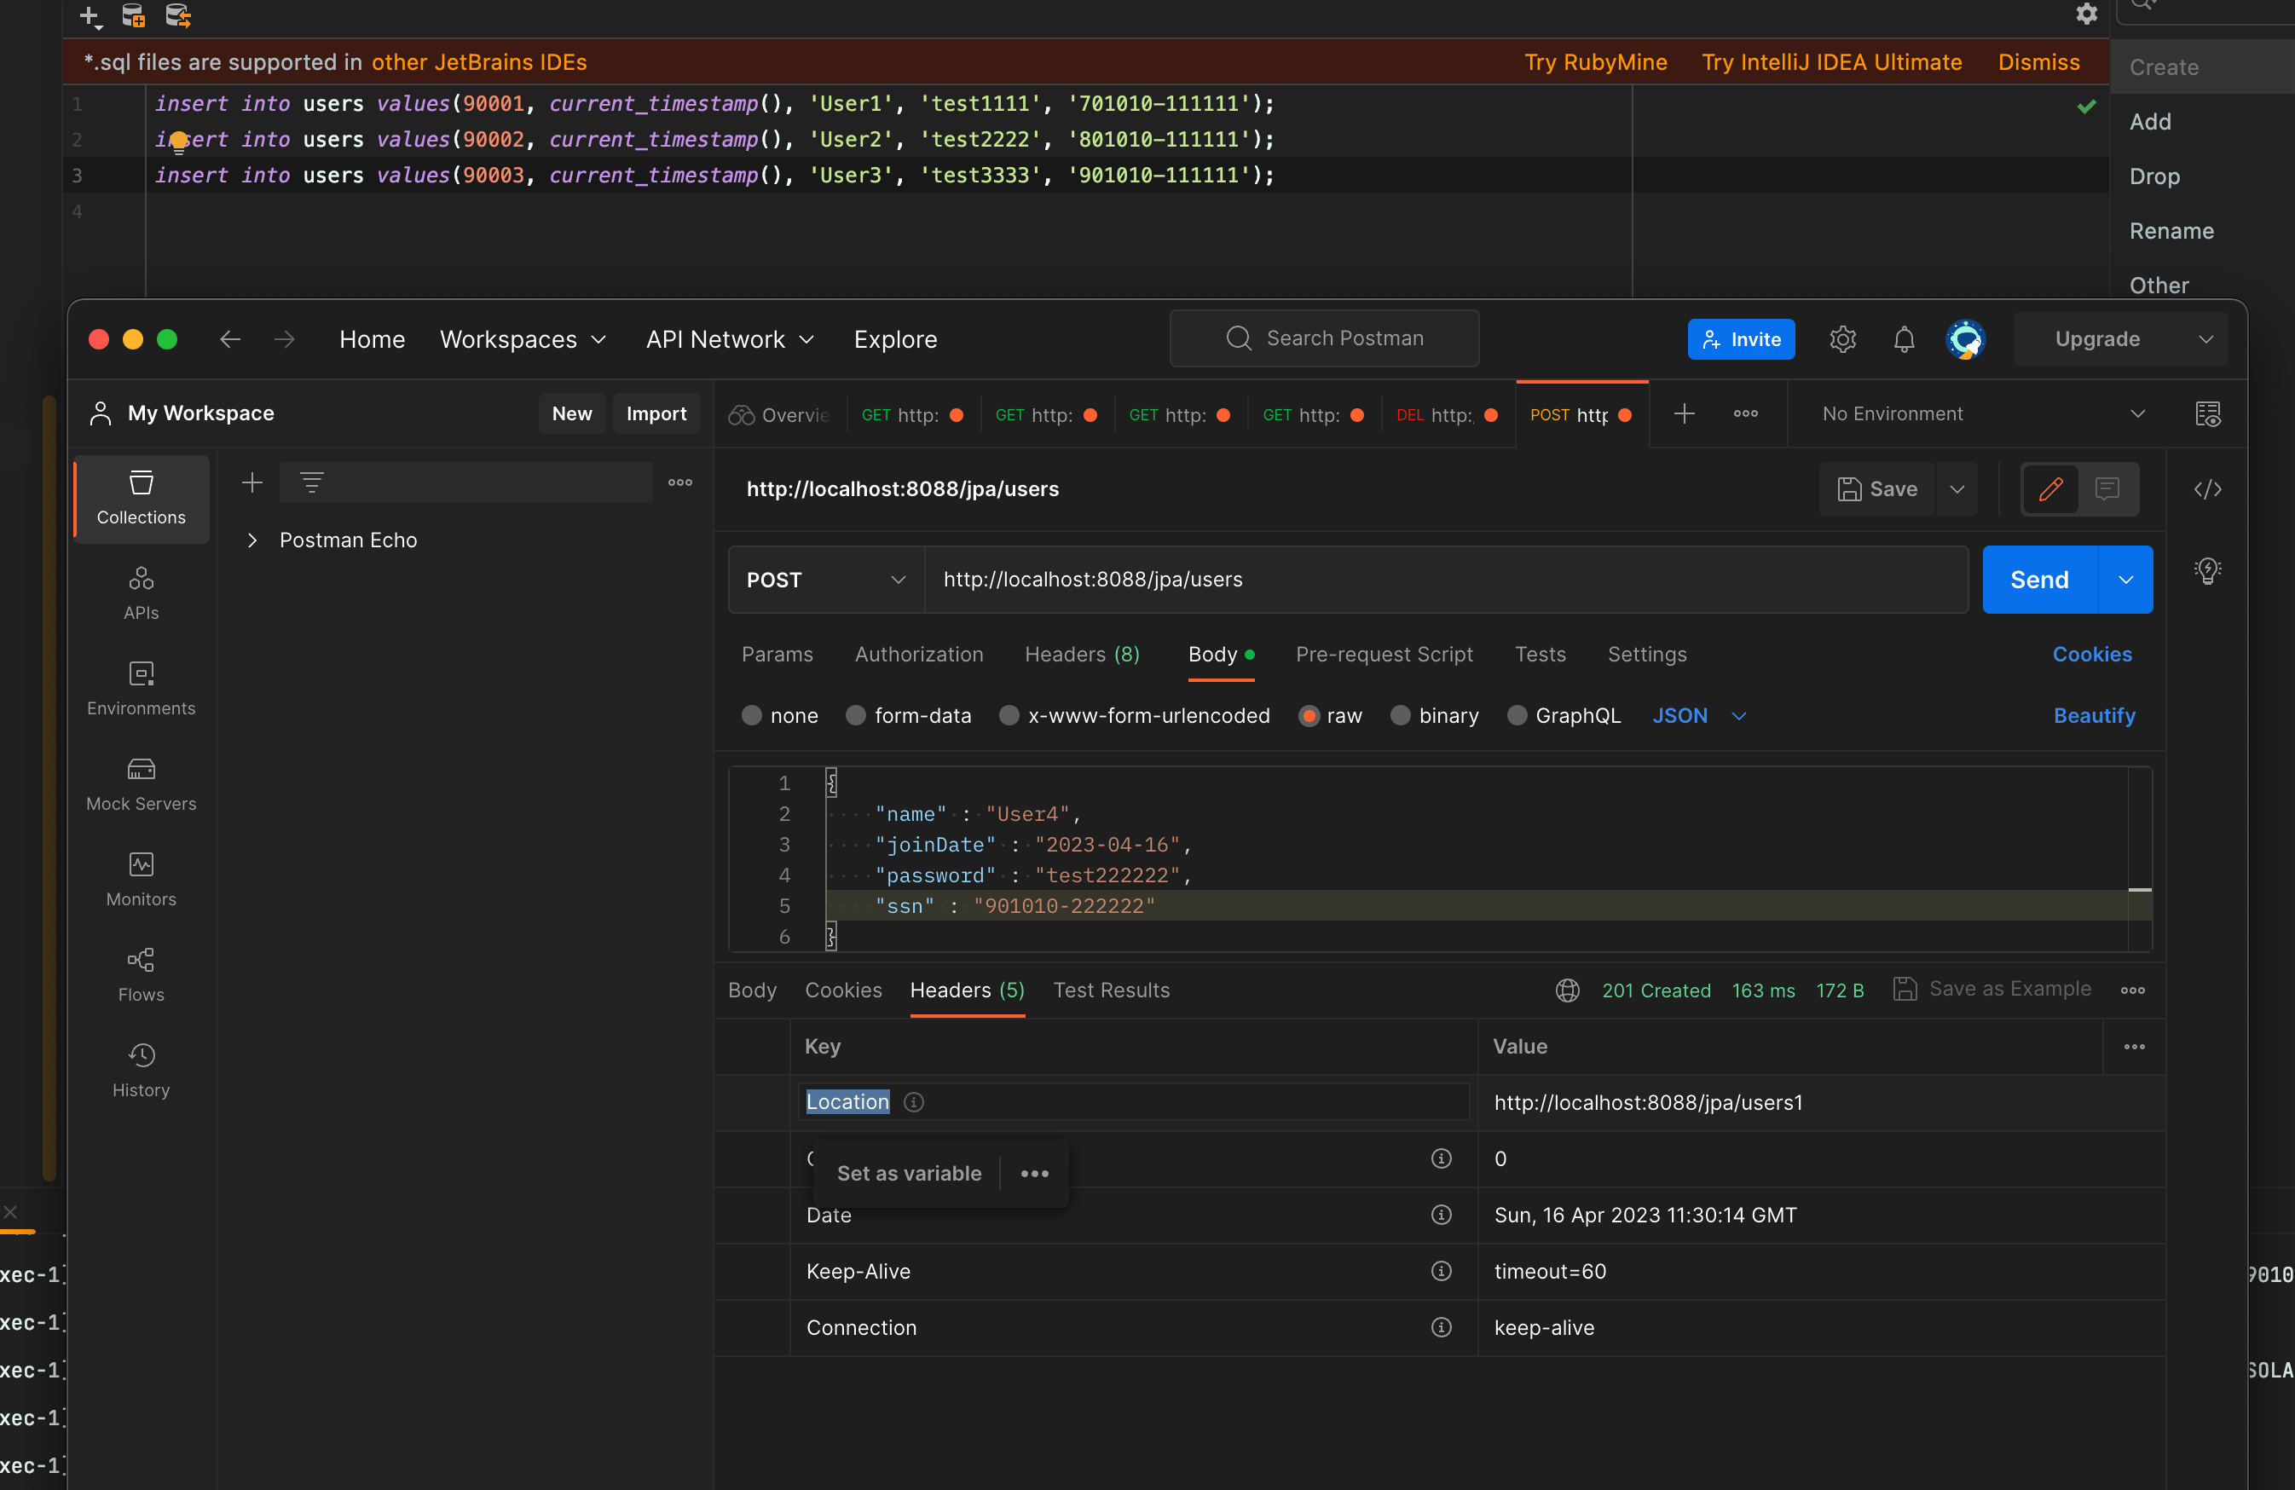Click Set as variable popup option

[x=908, y=1174]
